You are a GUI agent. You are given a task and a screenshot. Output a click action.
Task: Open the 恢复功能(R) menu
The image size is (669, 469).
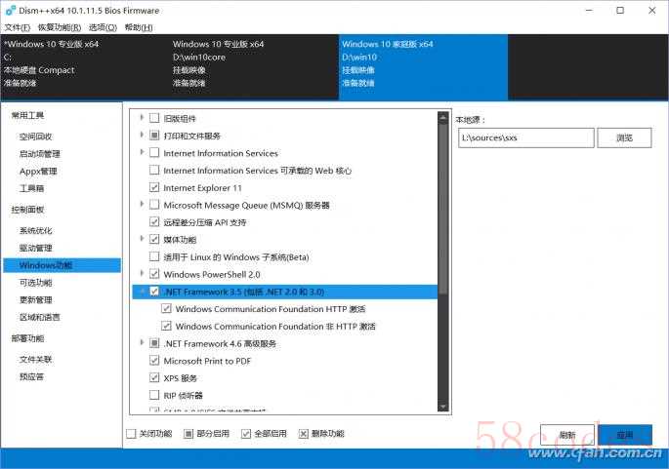pyautogui.click(x=60, y=27)
